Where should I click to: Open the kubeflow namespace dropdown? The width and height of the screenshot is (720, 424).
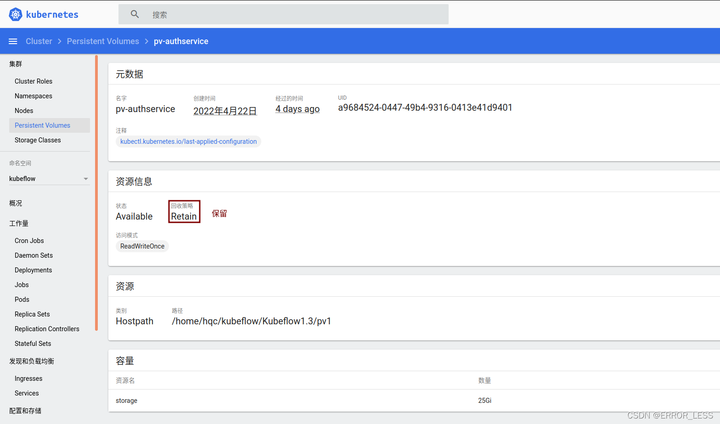coord(50,179)
